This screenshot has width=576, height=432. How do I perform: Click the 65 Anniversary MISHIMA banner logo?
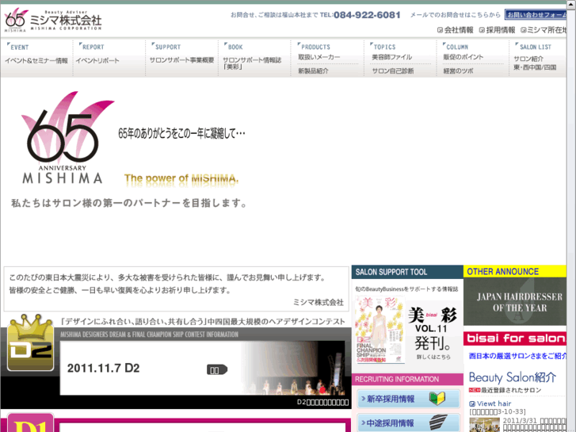(67, 137)
